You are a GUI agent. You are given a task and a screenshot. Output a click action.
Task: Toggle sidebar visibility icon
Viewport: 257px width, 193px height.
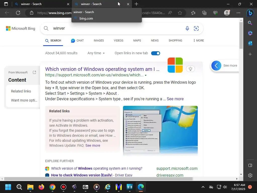(250, 165)
